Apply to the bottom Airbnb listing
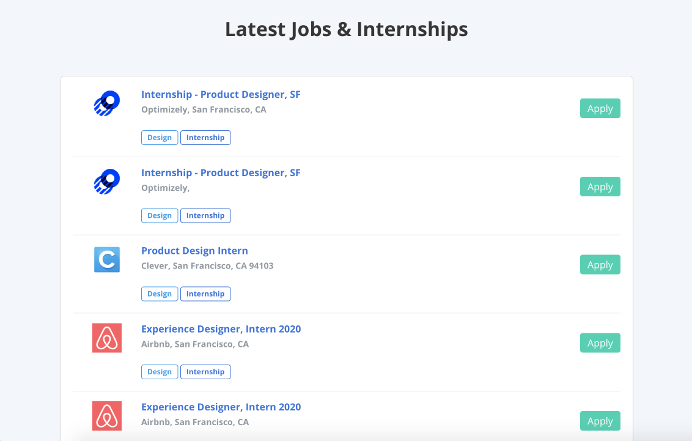This screenshot has width=692, height=441. pos(600,421)
